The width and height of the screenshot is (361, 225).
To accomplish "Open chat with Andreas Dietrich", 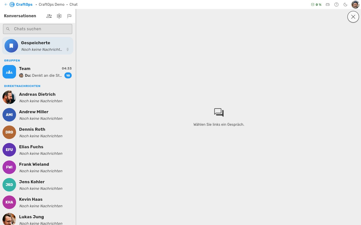I will click(38, 97).
